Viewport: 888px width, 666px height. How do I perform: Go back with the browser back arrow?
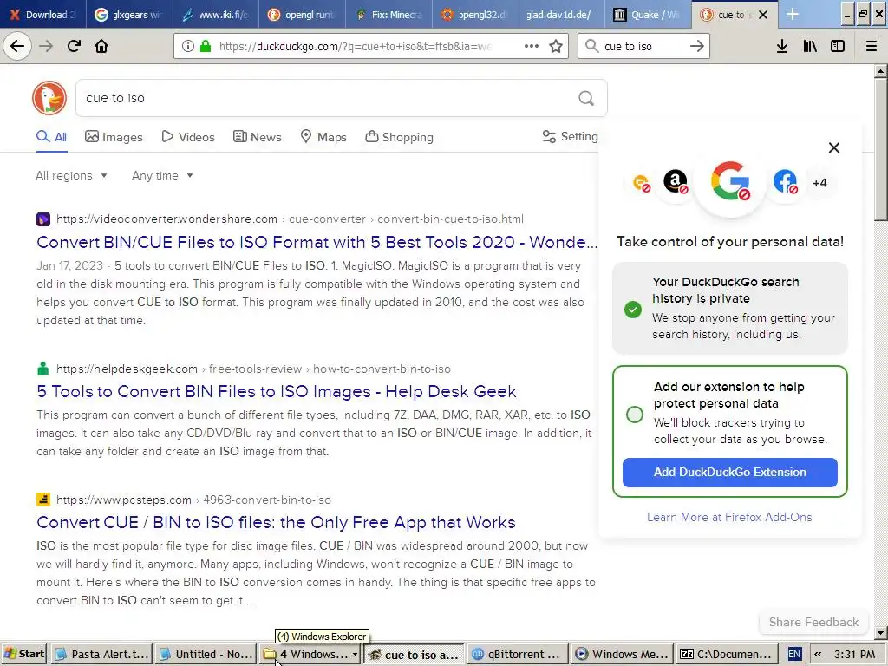[x=17, y=46]
